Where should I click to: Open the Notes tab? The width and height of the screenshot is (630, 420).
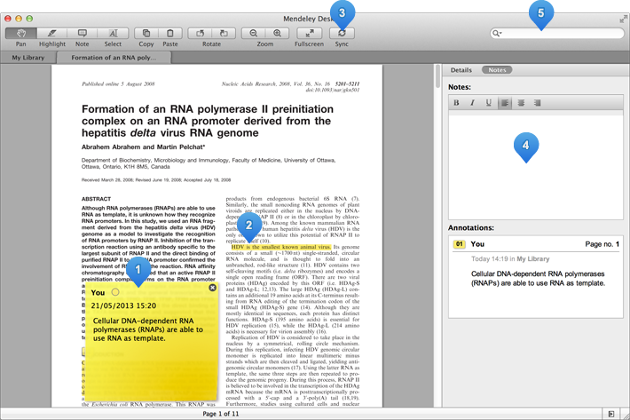(497, 70)
